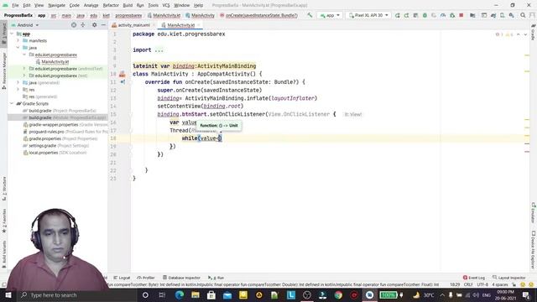This screenshot has width=537, height=302.
Task: Open the Profile app icon in toolbar
Action: click(443, 15)
